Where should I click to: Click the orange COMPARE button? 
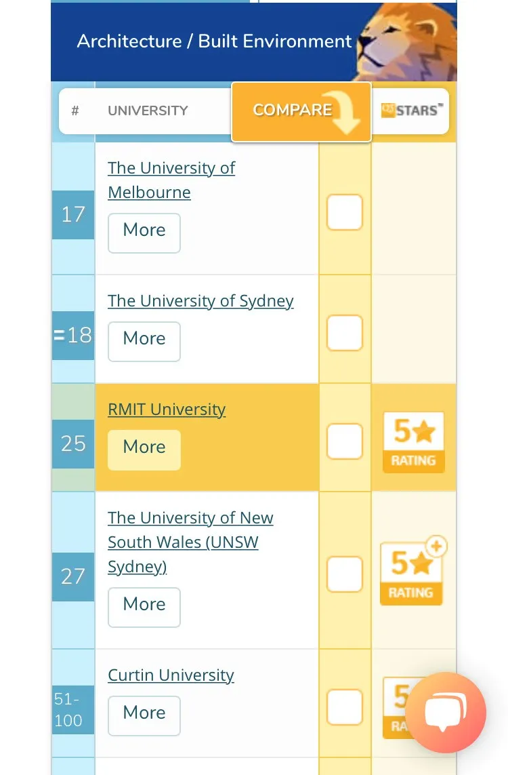301,111
